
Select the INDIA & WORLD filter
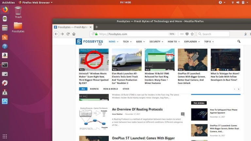click(110, 89)
